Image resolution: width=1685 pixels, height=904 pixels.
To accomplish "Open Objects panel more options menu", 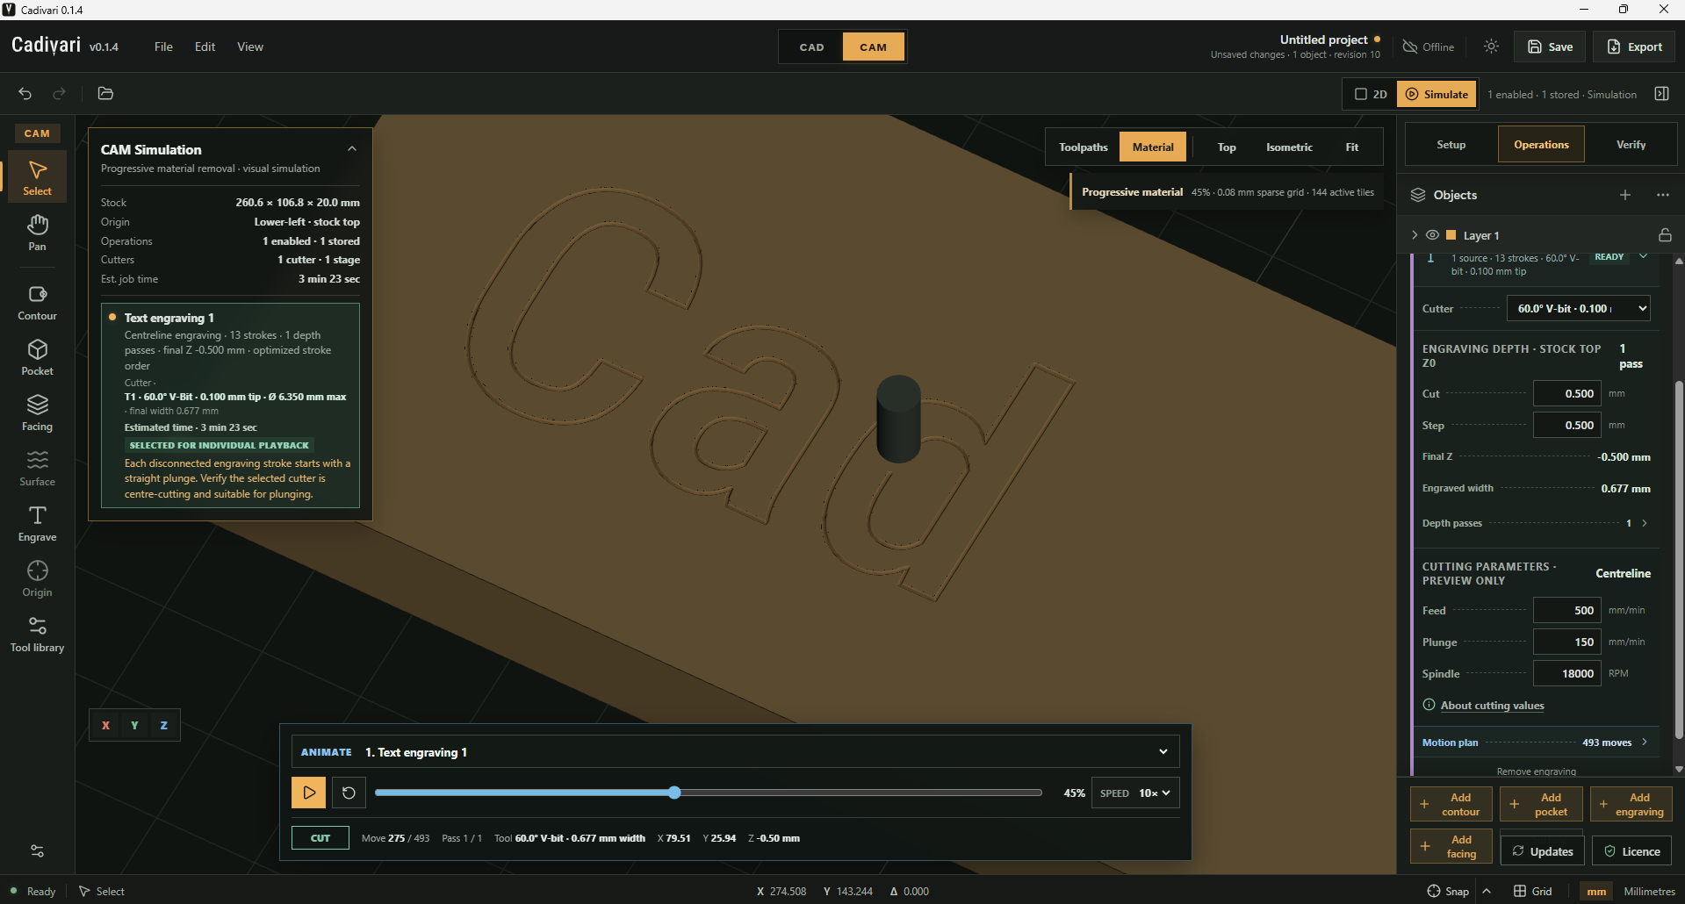I will click(1663, 195).
